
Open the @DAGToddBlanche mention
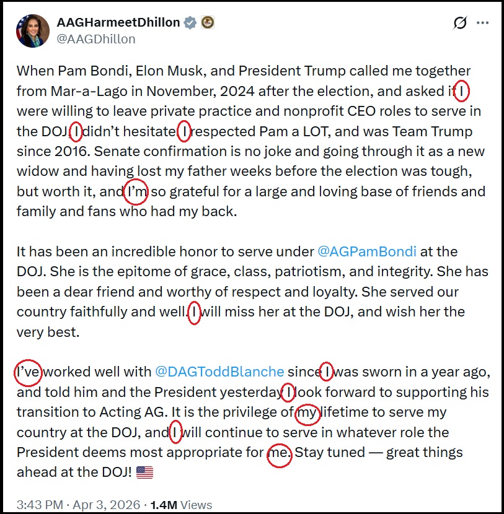coord(219,372)
